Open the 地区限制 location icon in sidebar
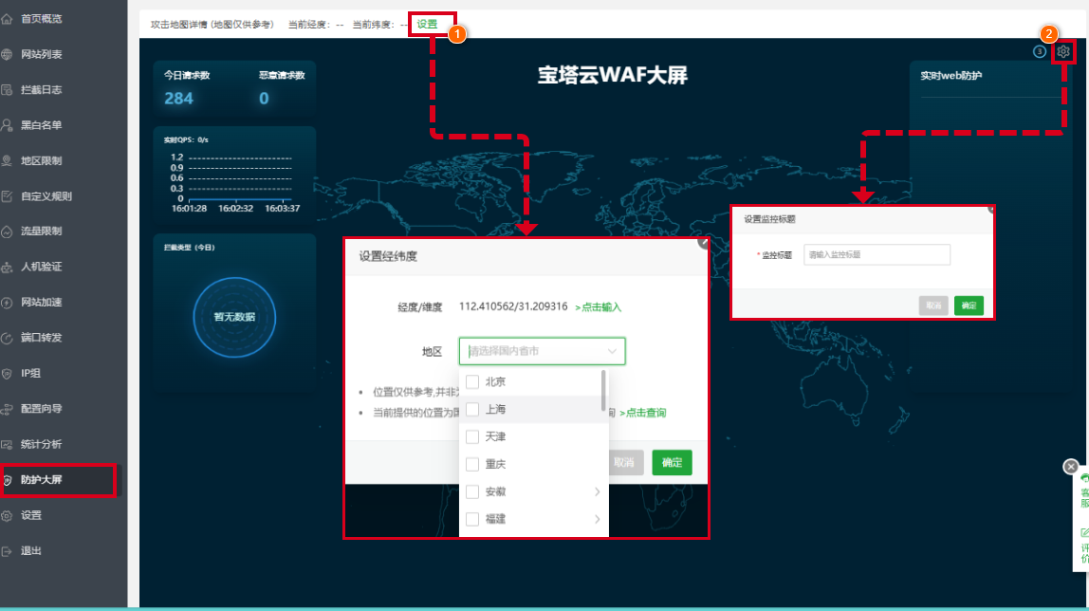Screen dimensions: 1089x611 click(x=7, y=160)
